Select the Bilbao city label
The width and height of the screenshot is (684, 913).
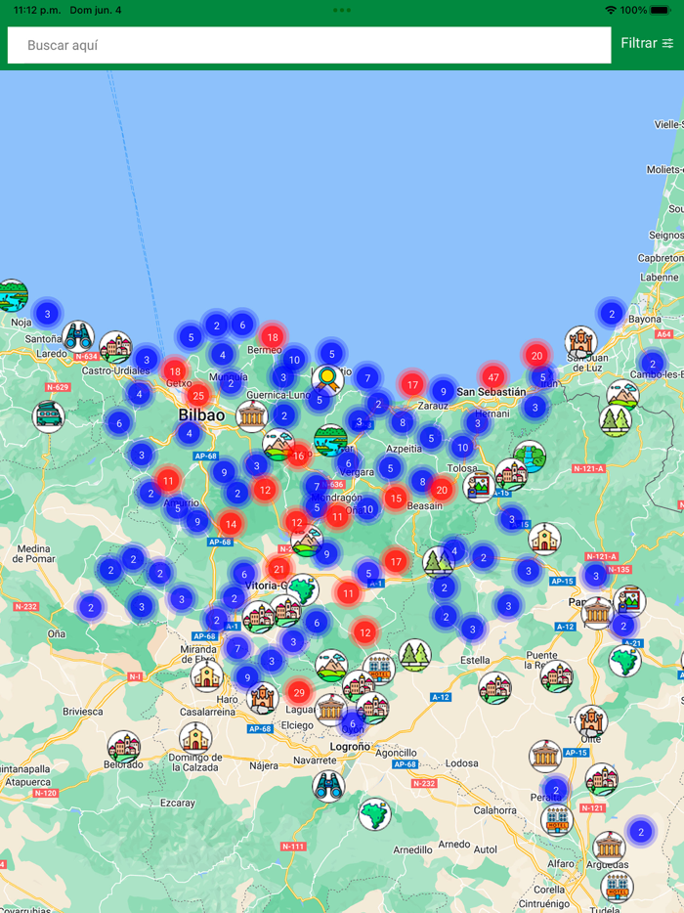point(201,415)
